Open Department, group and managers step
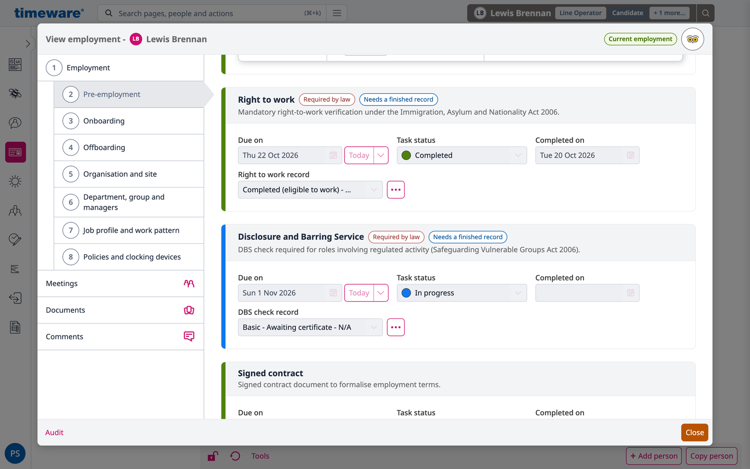 click(x=129, y=202)
